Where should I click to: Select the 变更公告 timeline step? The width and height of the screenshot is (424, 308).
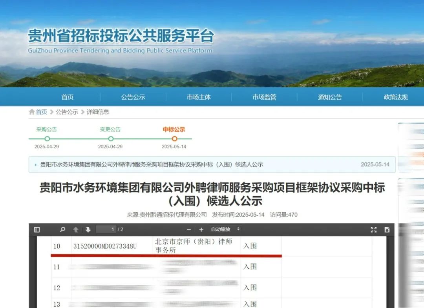tap(110, 129)
